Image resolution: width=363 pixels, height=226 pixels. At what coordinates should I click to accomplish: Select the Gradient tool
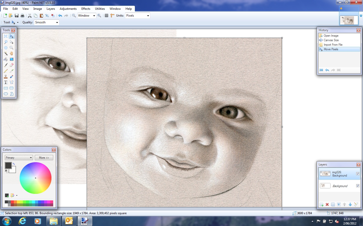12,59
